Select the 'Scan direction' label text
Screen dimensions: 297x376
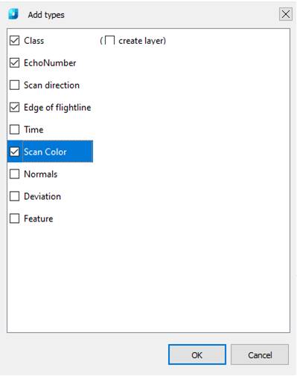point(51,85)
